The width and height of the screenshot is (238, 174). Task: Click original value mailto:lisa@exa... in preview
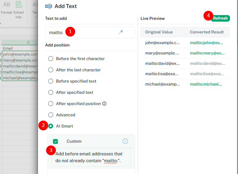pyautogui.click(x=162, y=74)
